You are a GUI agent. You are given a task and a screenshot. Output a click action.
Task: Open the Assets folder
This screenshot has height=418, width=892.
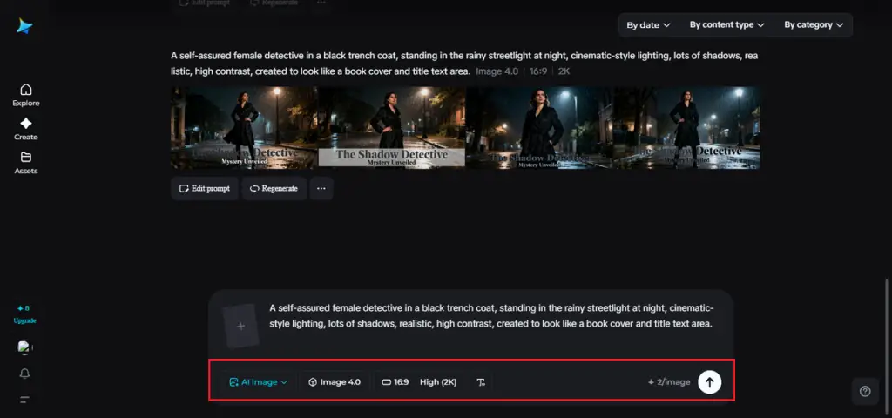pyautogui.click(x=25, y=163)
